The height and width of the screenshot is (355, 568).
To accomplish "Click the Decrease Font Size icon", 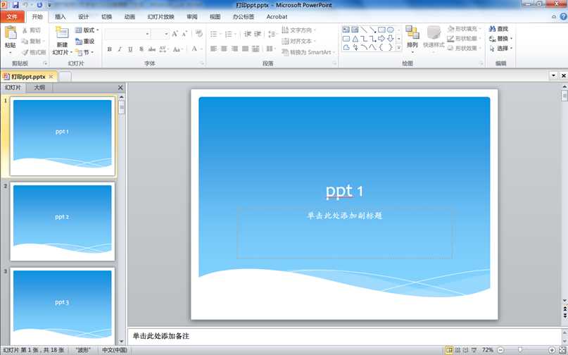I will (x=184, y=34).
